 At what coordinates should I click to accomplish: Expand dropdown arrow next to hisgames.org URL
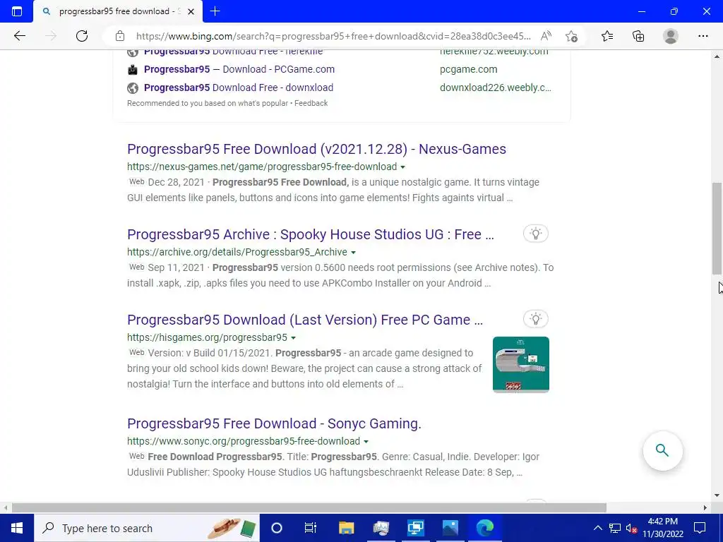point(293,338)
